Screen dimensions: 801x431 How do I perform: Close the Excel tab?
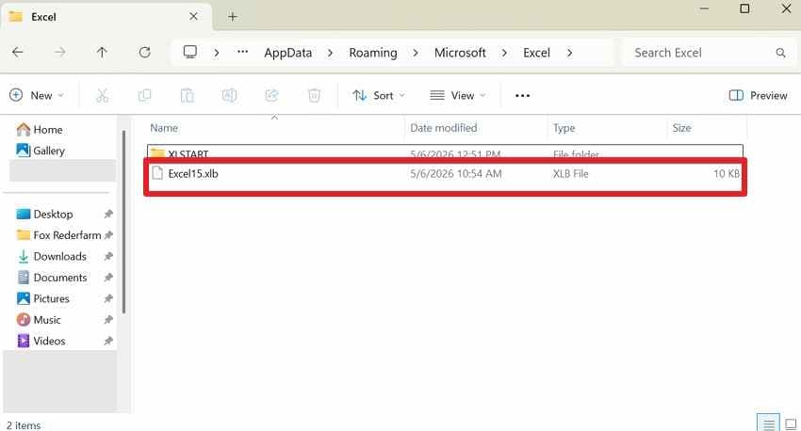pyautogui.click(x=193, y=16)
